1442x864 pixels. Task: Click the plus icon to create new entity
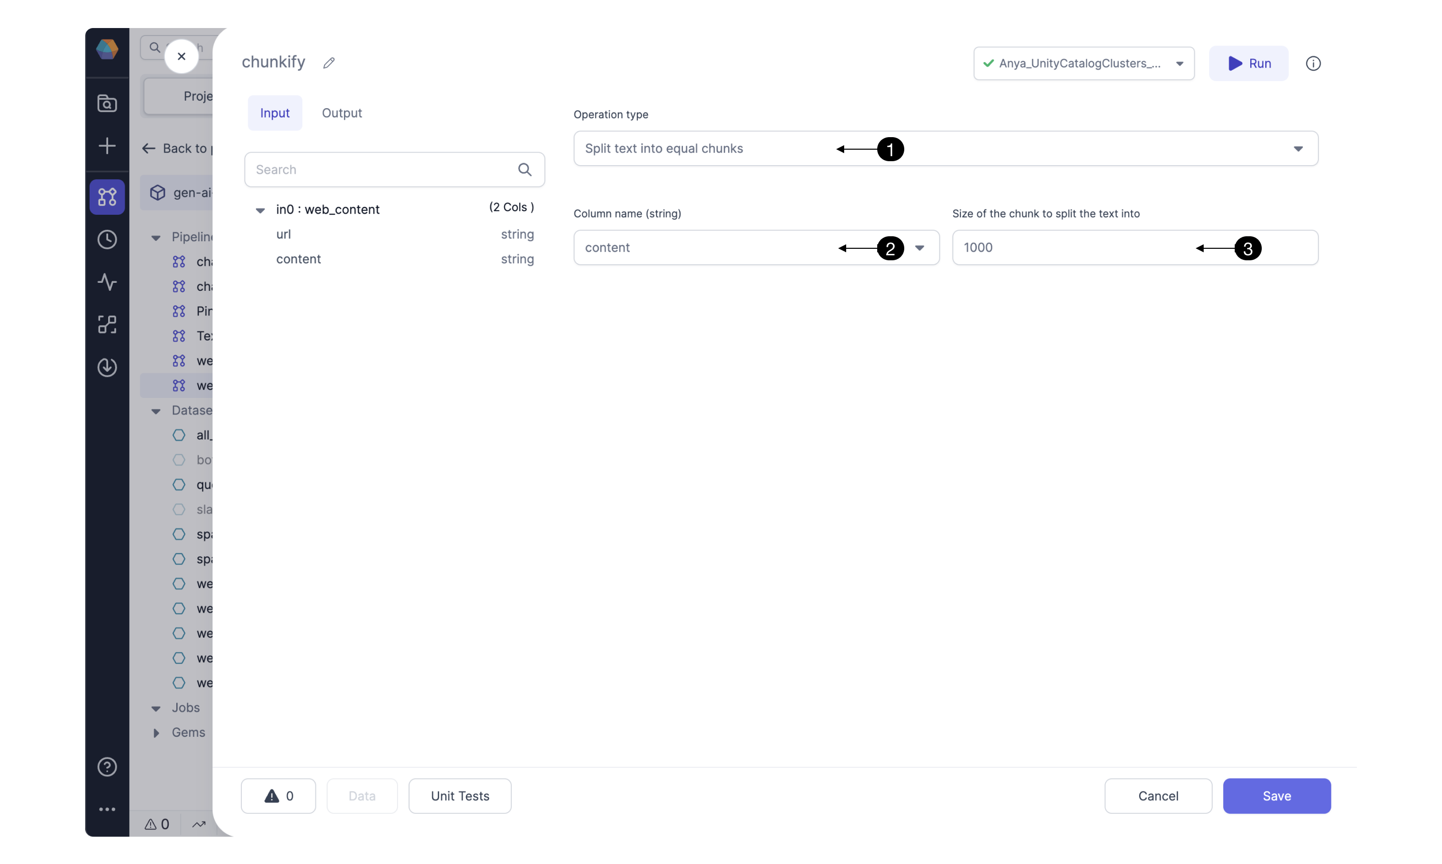pos(107,146)
